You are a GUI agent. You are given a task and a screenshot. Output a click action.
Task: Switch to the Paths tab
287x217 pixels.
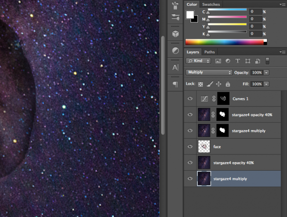coord(210,52)
